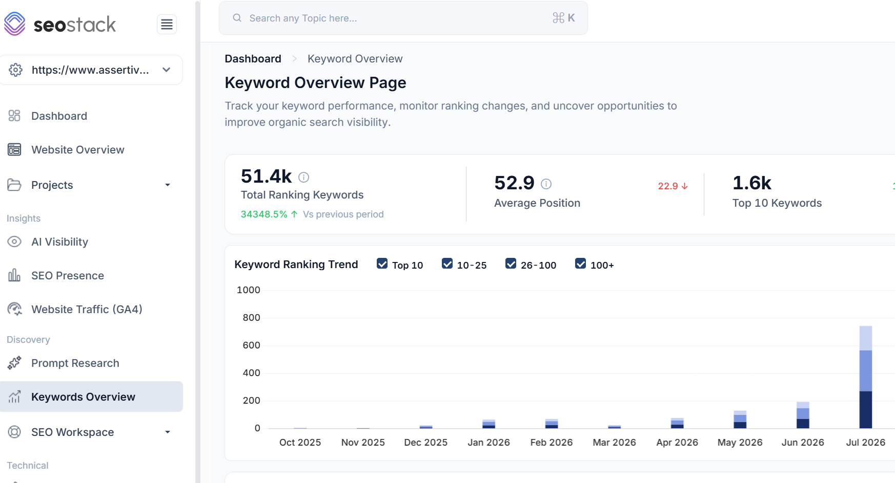Screen dimensions: 895x483
Task: Click the SEO Presence bar chart icon
Action: [x=14, y=275]
